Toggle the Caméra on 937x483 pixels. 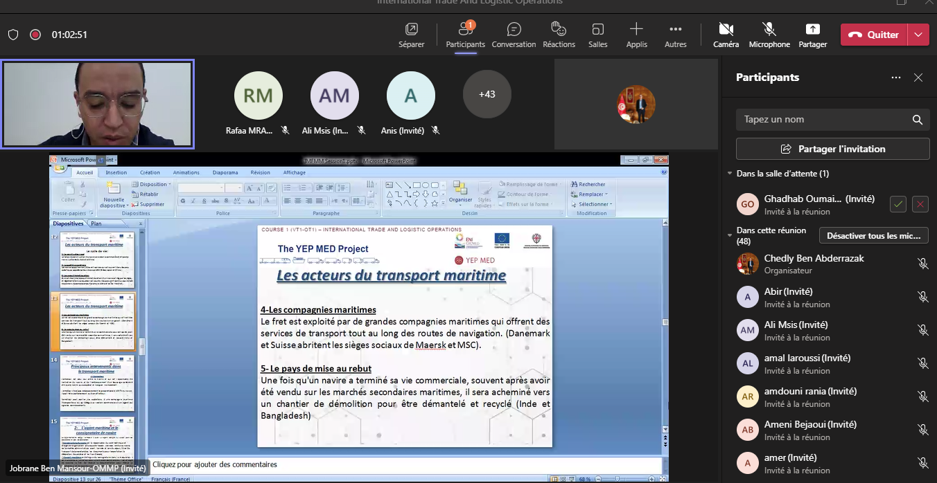[726, 35]
